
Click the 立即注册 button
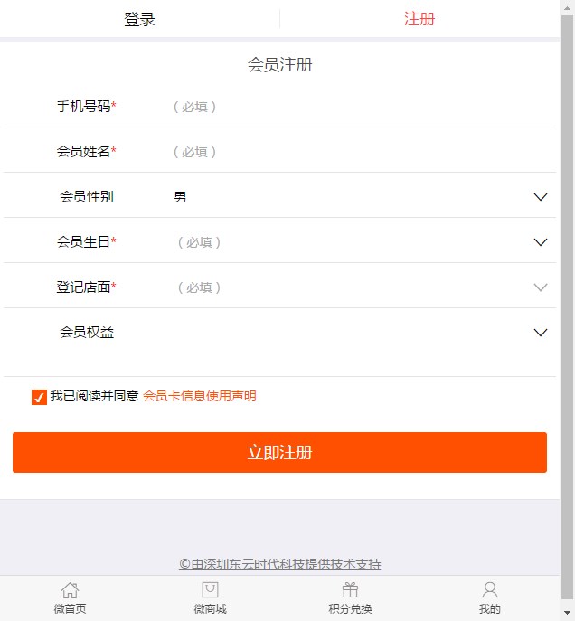(279, 452)
